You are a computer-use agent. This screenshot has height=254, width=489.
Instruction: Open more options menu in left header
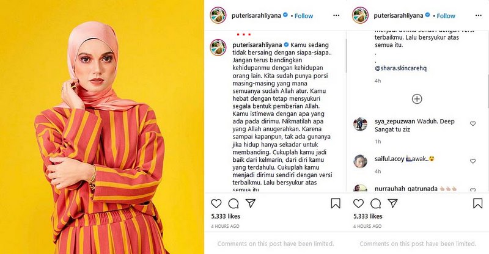point(336,15)
